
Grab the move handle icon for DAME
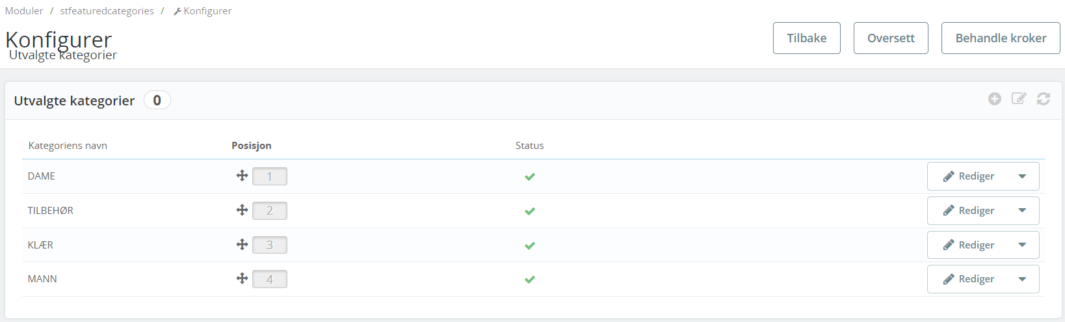tap(242, 176)
